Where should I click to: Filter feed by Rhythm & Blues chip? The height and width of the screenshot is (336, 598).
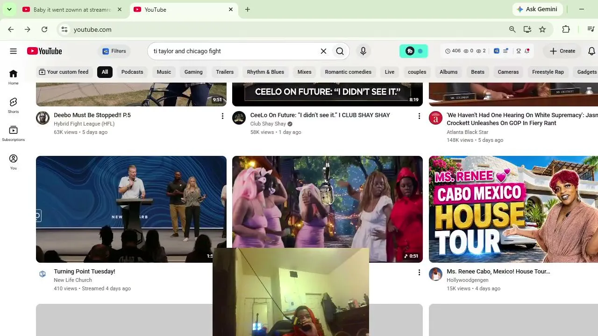265,72
